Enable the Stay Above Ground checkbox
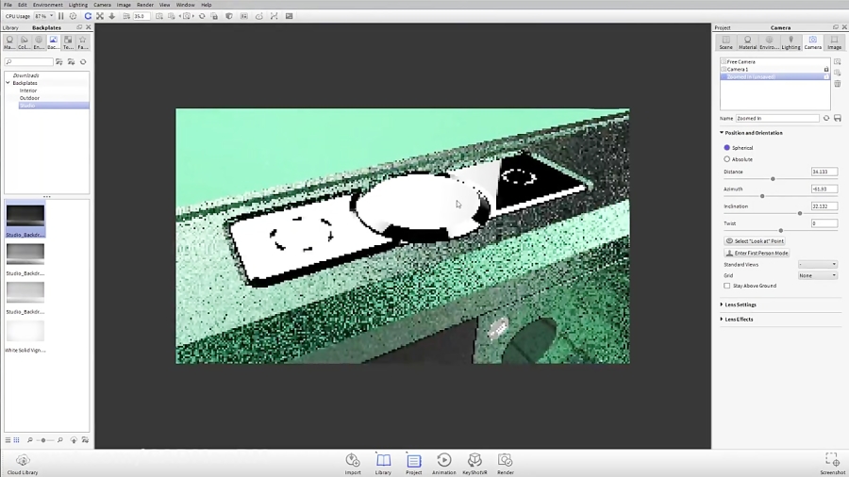Image resolution: width=849 pixels, height=477 pixels. click(726, 286)
